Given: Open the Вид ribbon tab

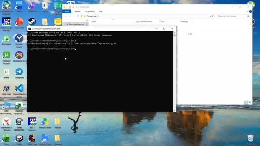Looking at the screenshot, I should [101, 11].
